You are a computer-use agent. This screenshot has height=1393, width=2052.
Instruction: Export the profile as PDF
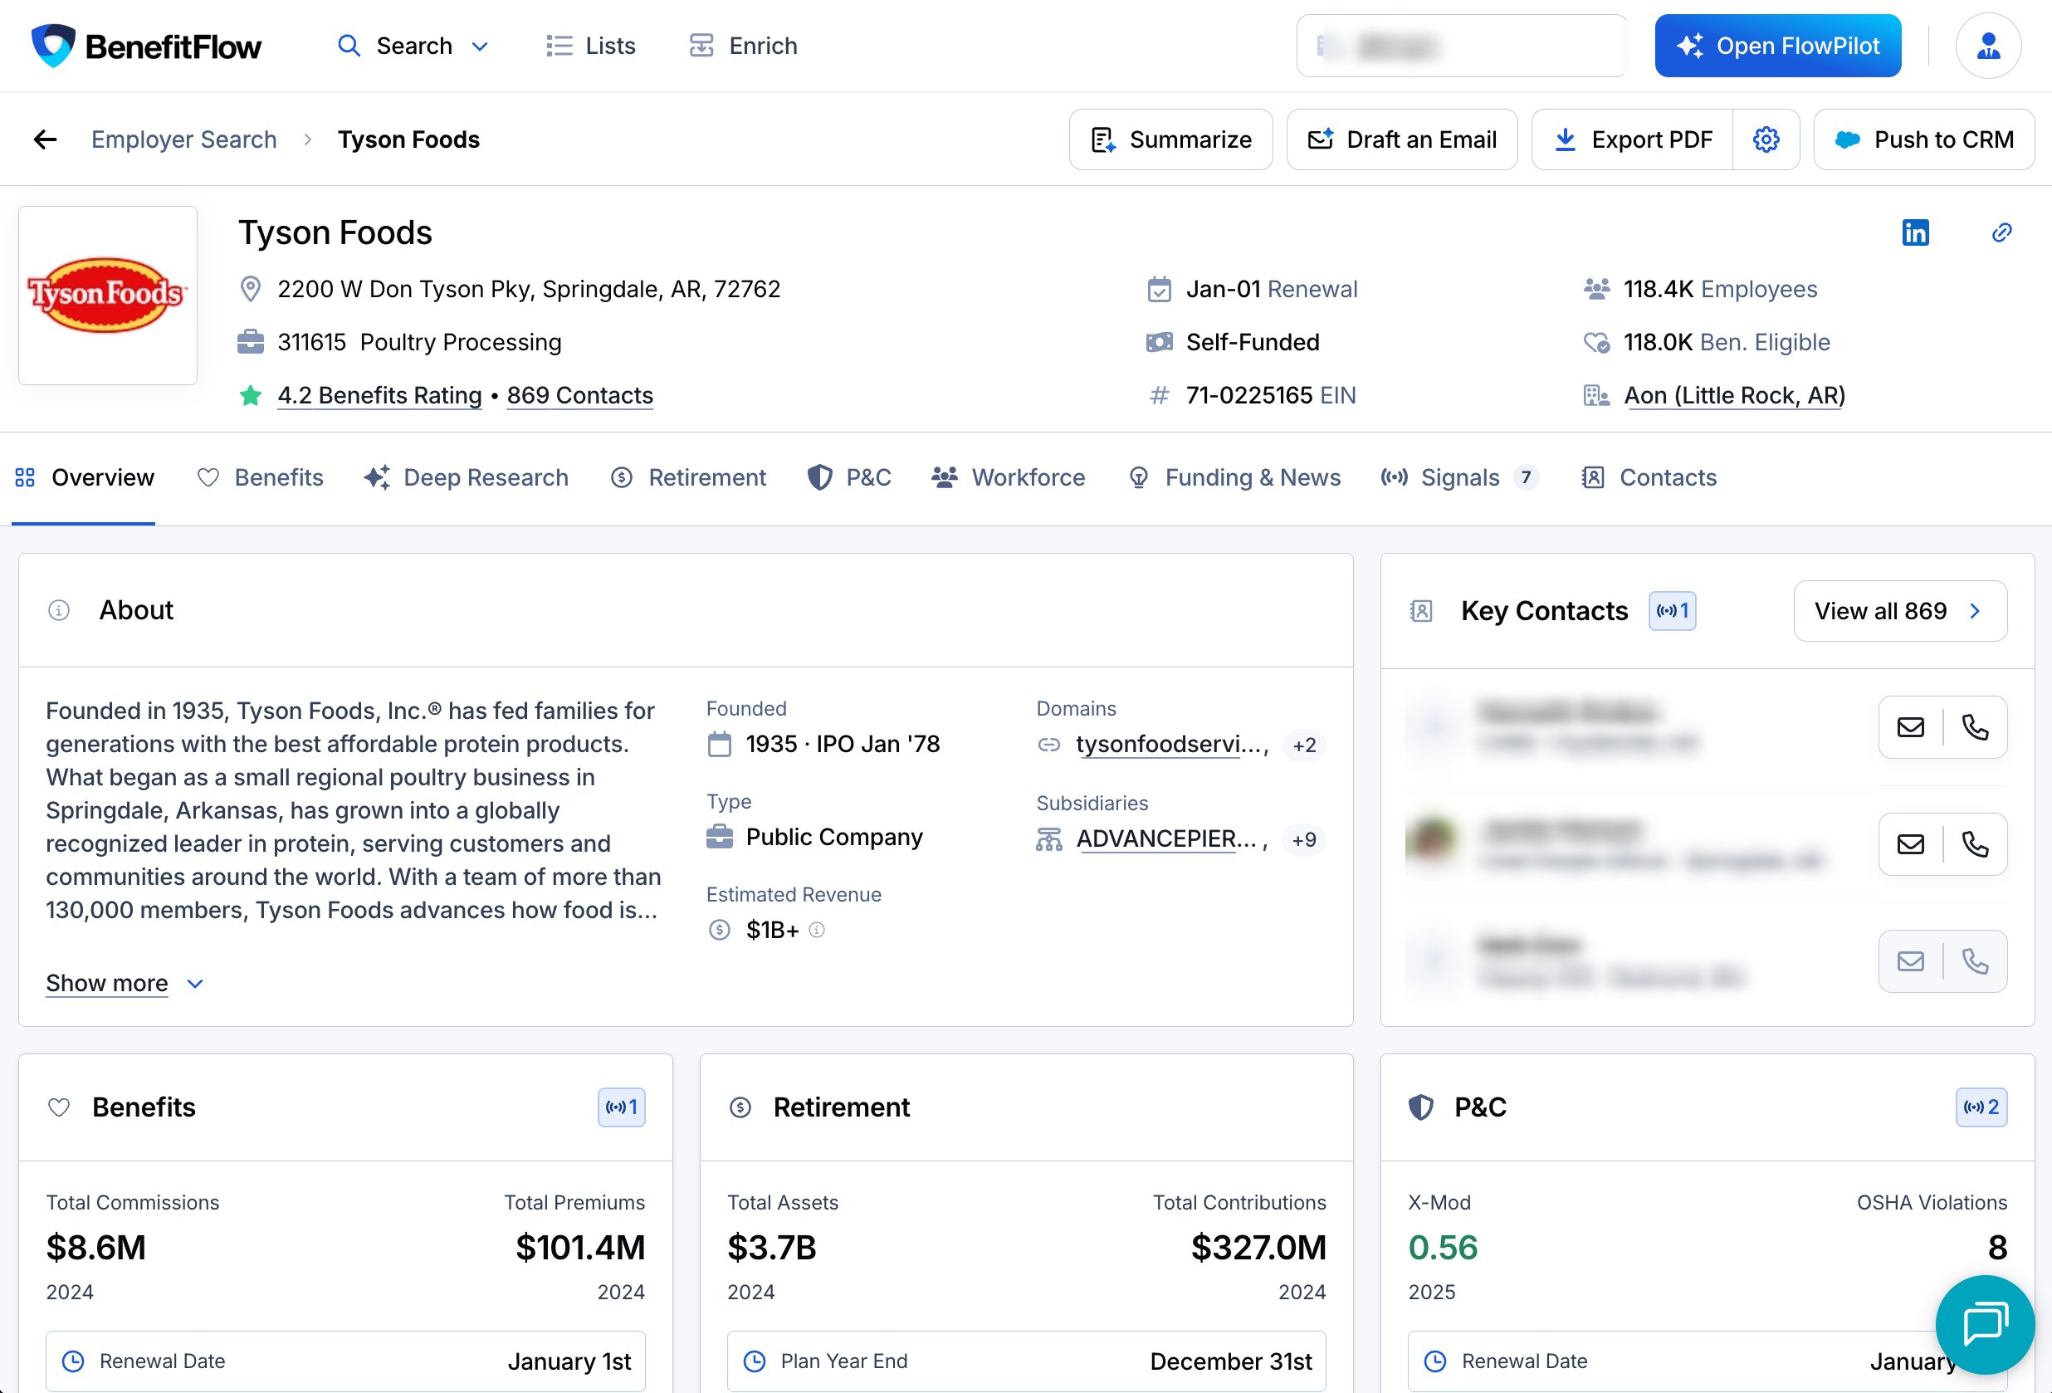pos(1633,139)
